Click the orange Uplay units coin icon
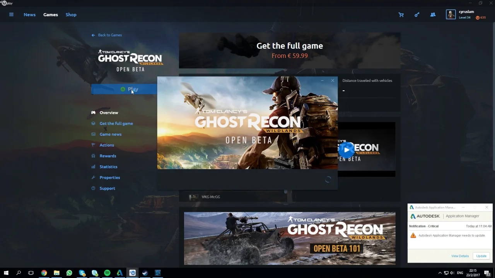Image resolution: width=495 pixels, height=278 pixels. (478, 18)
